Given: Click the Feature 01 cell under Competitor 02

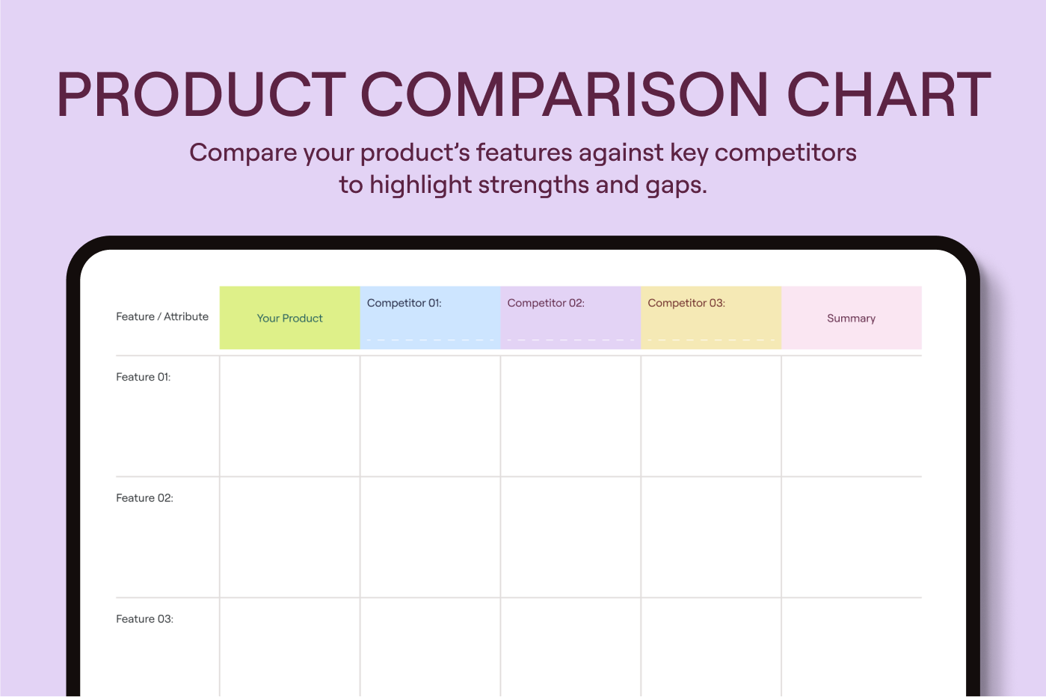Looking at the screenshot, I should (570, 416).
